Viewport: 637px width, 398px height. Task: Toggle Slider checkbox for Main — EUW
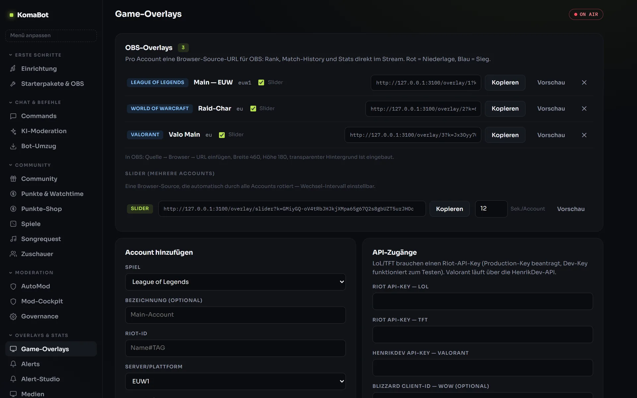coord(261,83)
